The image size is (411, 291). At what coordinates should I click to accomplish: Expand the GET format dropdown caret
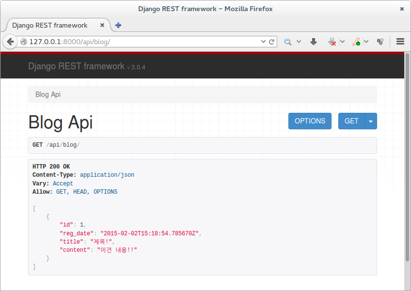[x=371, y=121]
